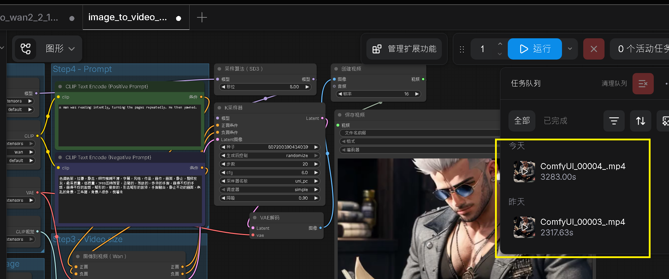Collapse the 保存视频 node

pyautogui.click(x=339, y=115)
